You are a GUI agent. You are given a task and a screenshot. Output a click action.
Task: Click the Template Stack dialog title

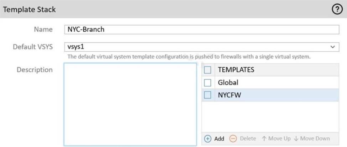(29, 10)
